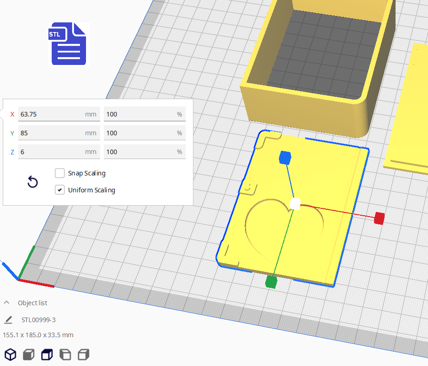Click the Z scale percentage field
The width and height of the screenshot is (428, 366).
click(139, 152)
